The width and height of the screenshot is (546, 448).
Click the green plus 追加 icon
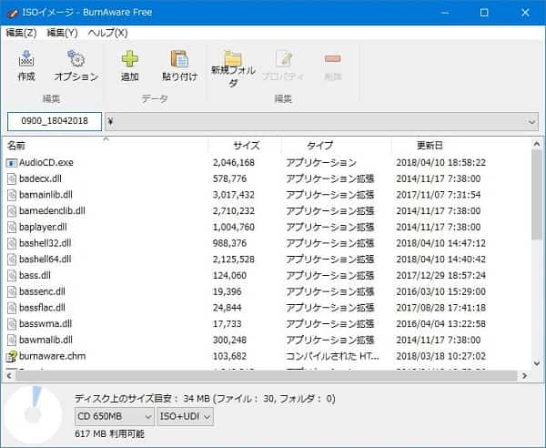coord(130,58)
